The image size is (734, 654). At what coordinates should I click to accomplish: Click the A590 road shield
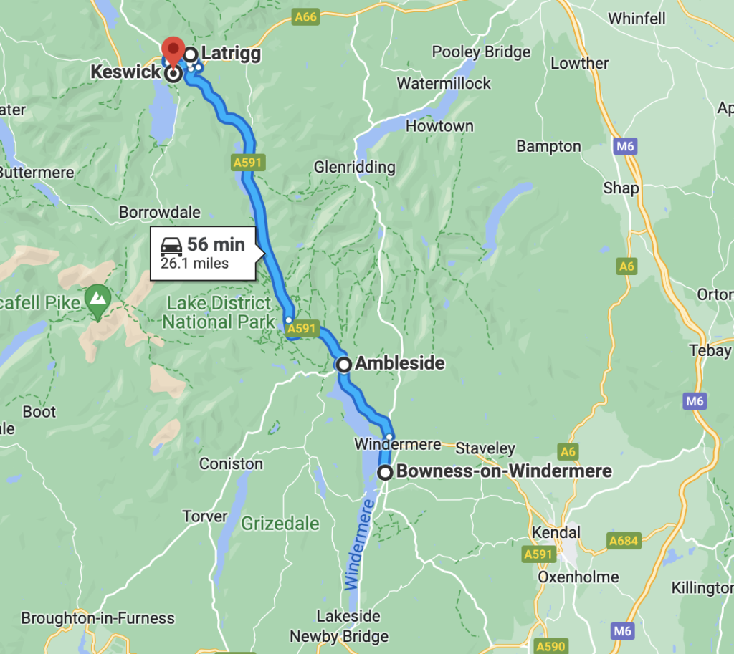coord(551,646)
